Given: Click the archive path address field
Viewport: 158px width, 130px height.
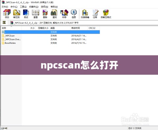Looking at the screenshot, I should click(84, 23).
